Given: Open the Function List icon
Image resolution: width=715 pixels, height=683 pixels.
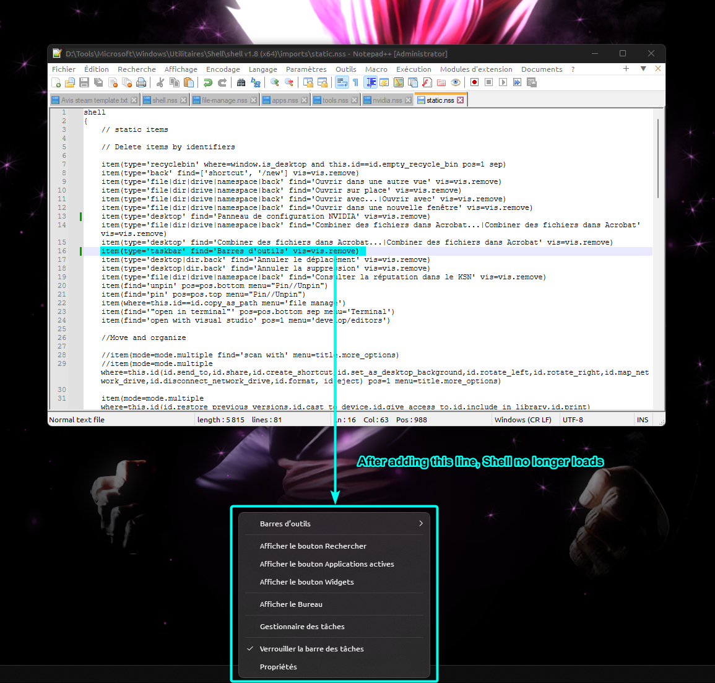Looking at the screenshot, I should pos(427,82).
